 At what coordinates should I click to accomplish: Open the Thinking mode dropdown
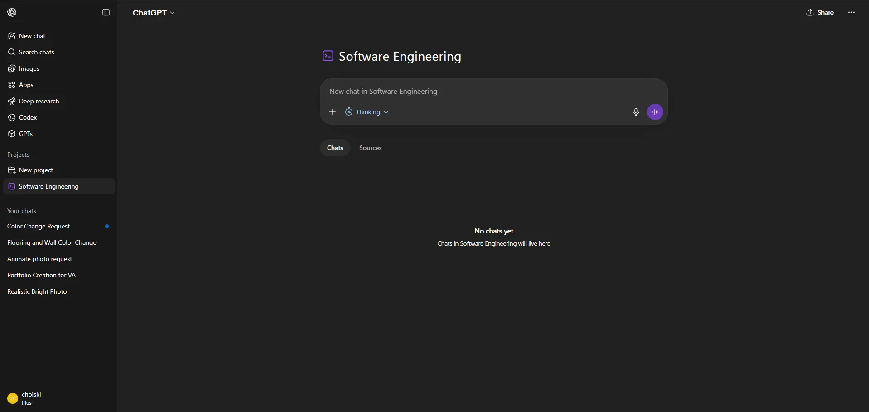pyautogui.click(x=367, y=112)
